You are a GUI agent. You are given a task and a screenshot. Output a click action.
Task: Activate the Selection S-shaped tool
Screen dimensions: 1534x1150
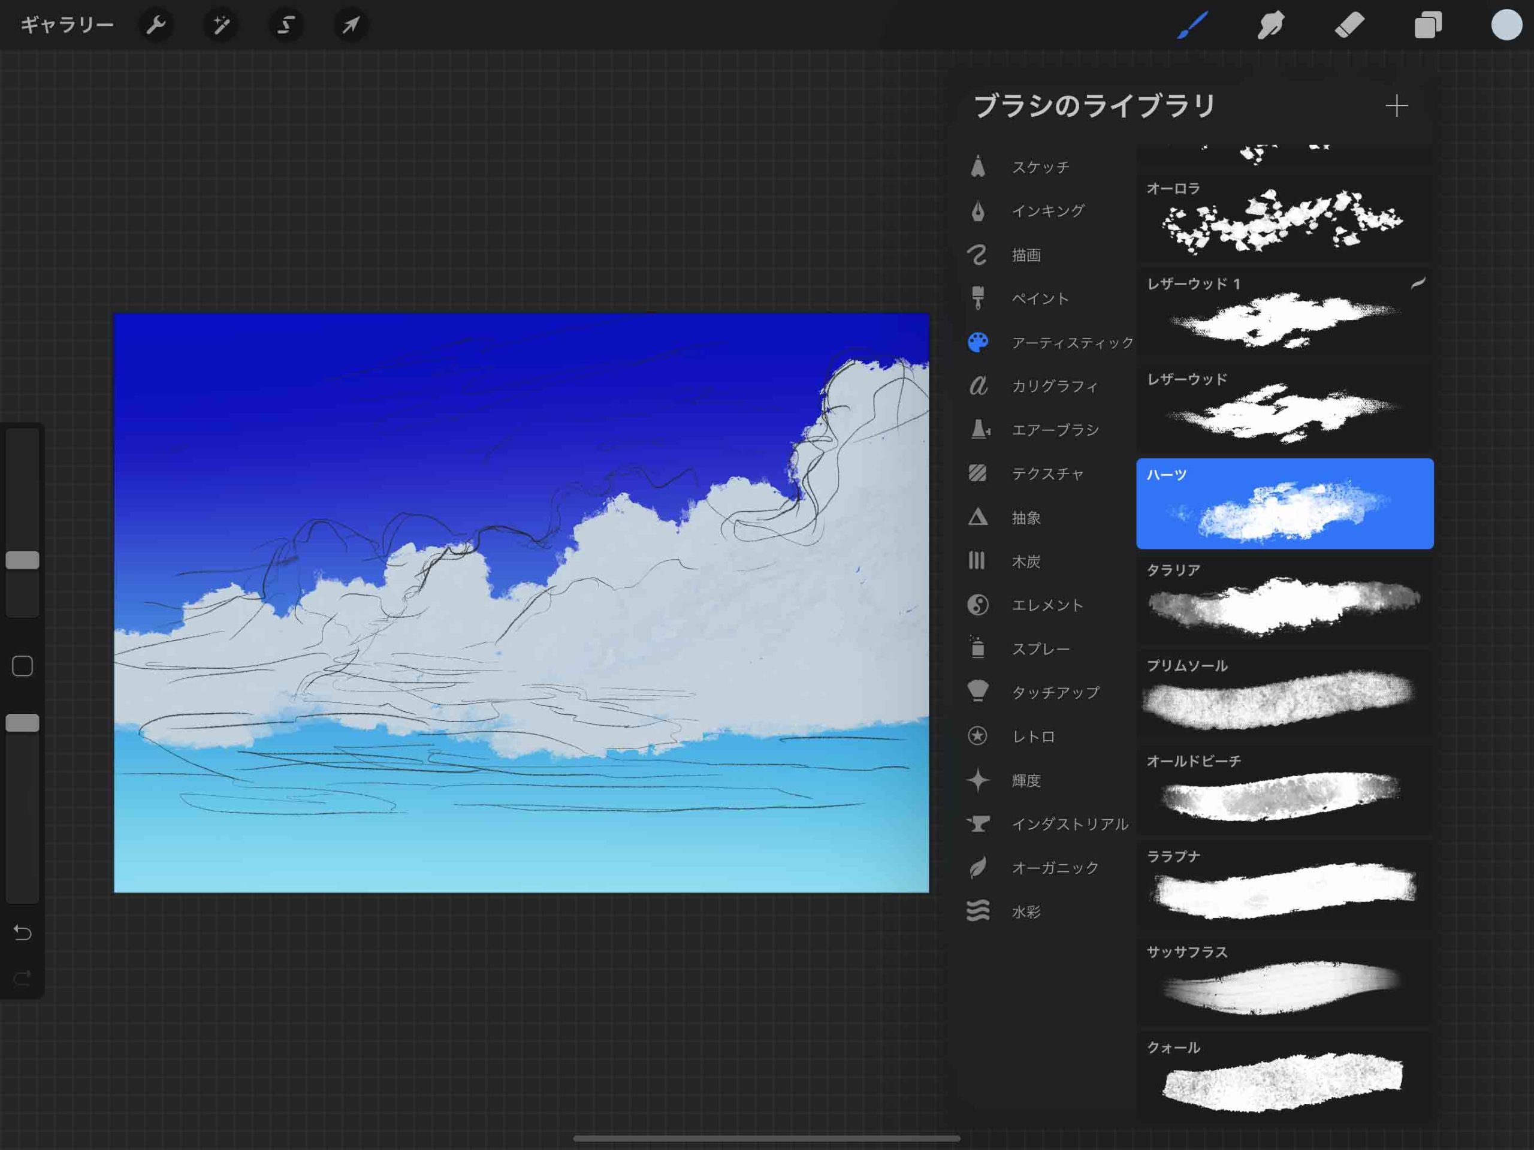286,26
